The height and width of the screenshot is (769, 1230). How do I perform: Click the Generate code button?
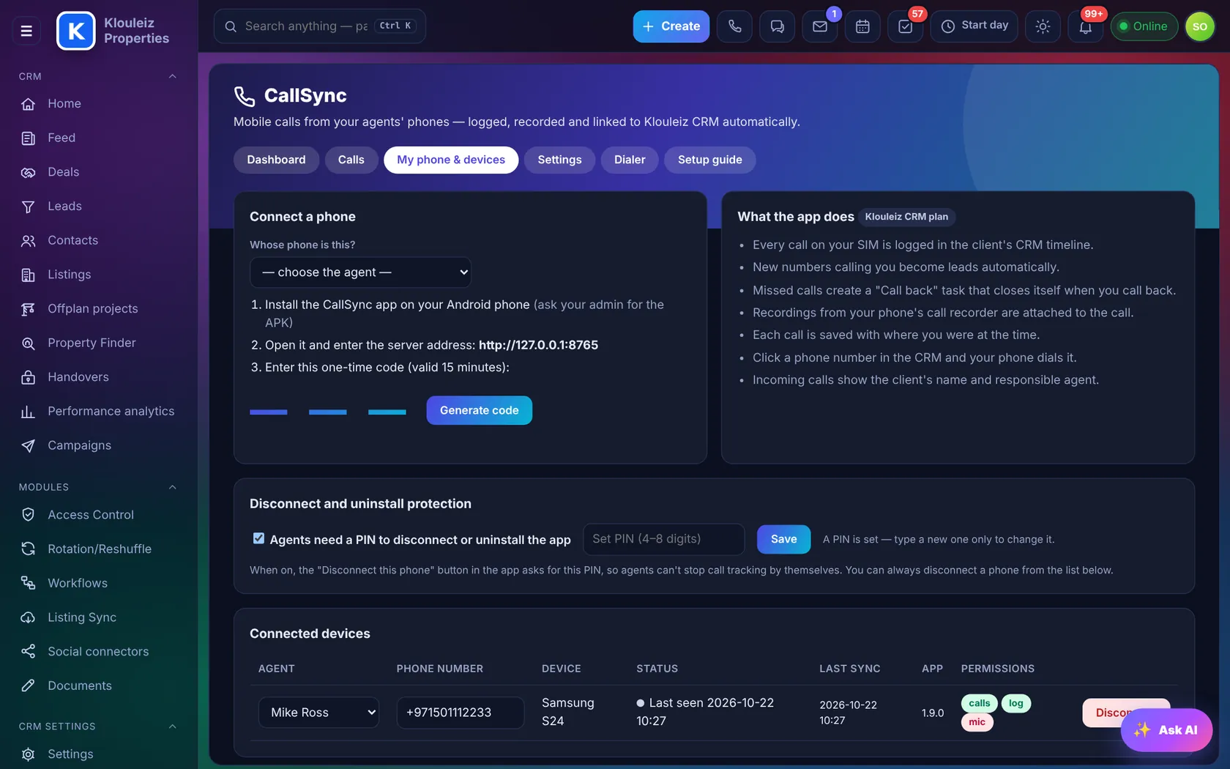click(479, 410)
